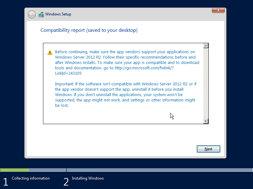This screenshot has height=189, width=253.
Task: Click the Windows Setup title bar text
Action: click(x=58, y=14)
